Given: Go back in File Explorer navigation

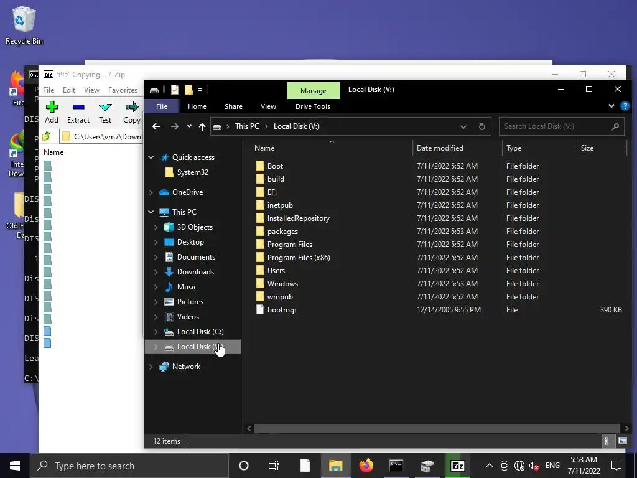Looking at the screenshot, I should tap(156, 126).
